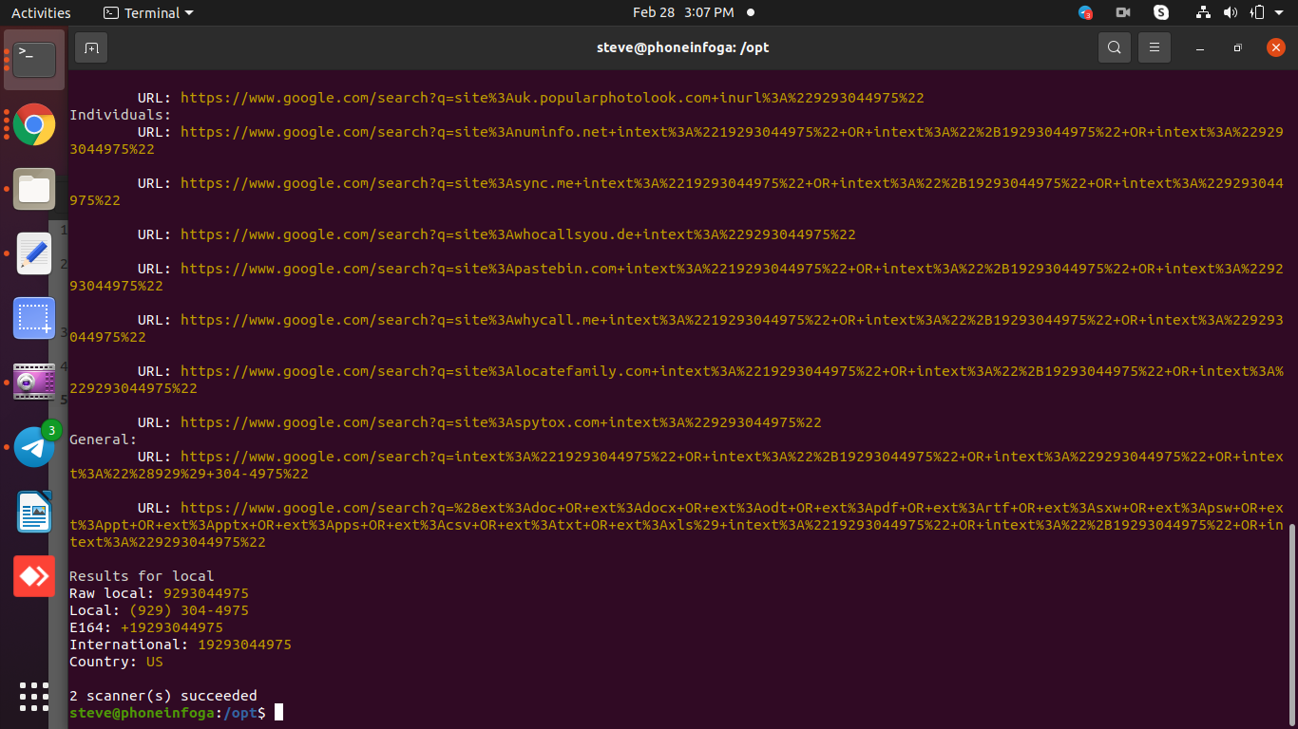1298x729 pixels.
Task: Open the network status icon
Action: point(1204,12)
